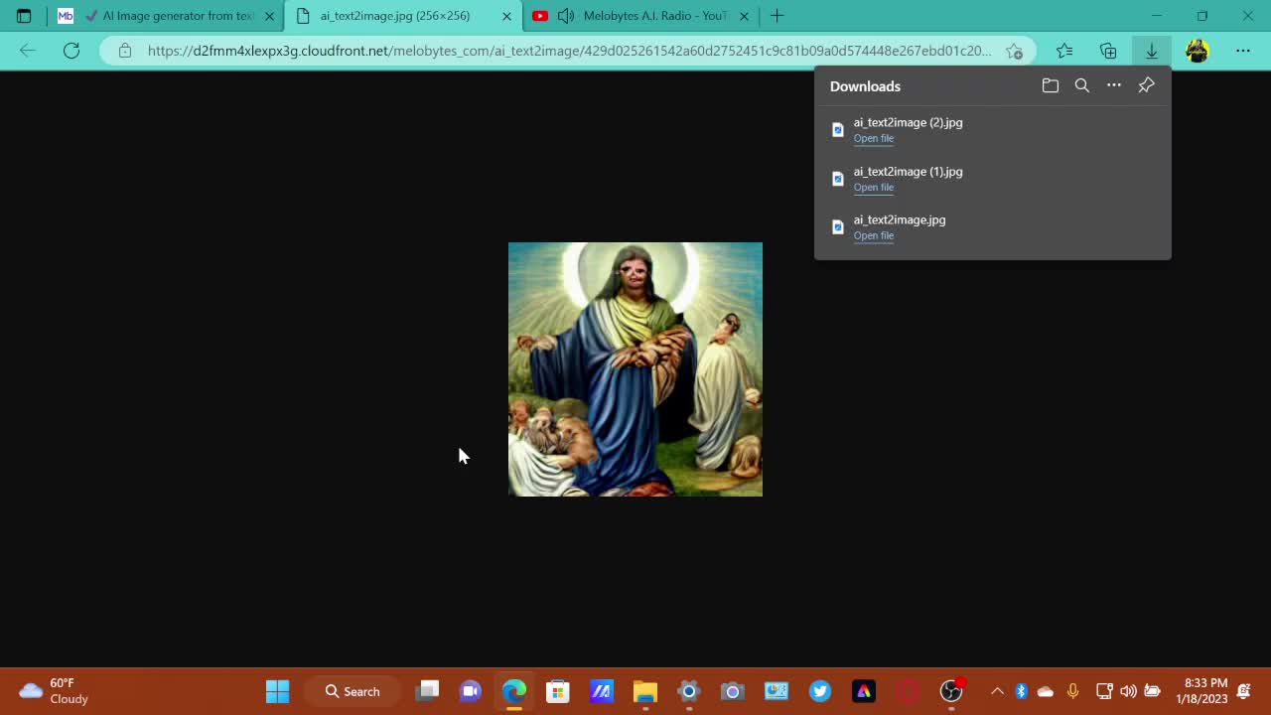This screenshot has height=715, width=1271.
Task: Click the generated religious painting image
Action: 635,369
